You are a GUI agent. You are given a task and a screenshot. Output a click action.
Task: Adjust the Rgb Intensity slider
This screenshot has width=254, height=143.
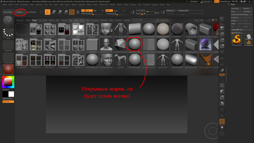pos(93,13)
